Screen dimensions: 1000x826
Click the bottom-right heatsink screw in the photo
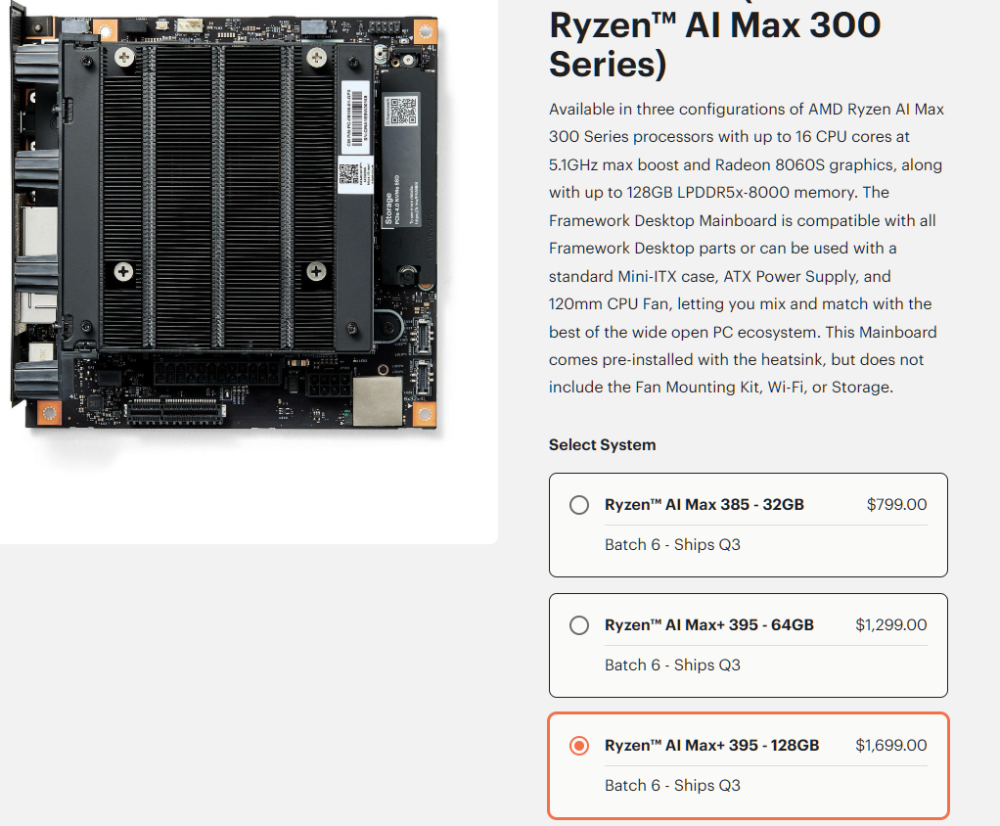click(316, 270)
